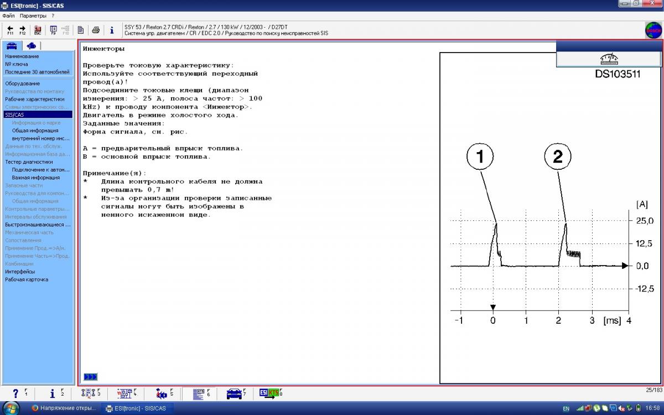
Task: Select Тестер диагностики
Action: point(29,162)
